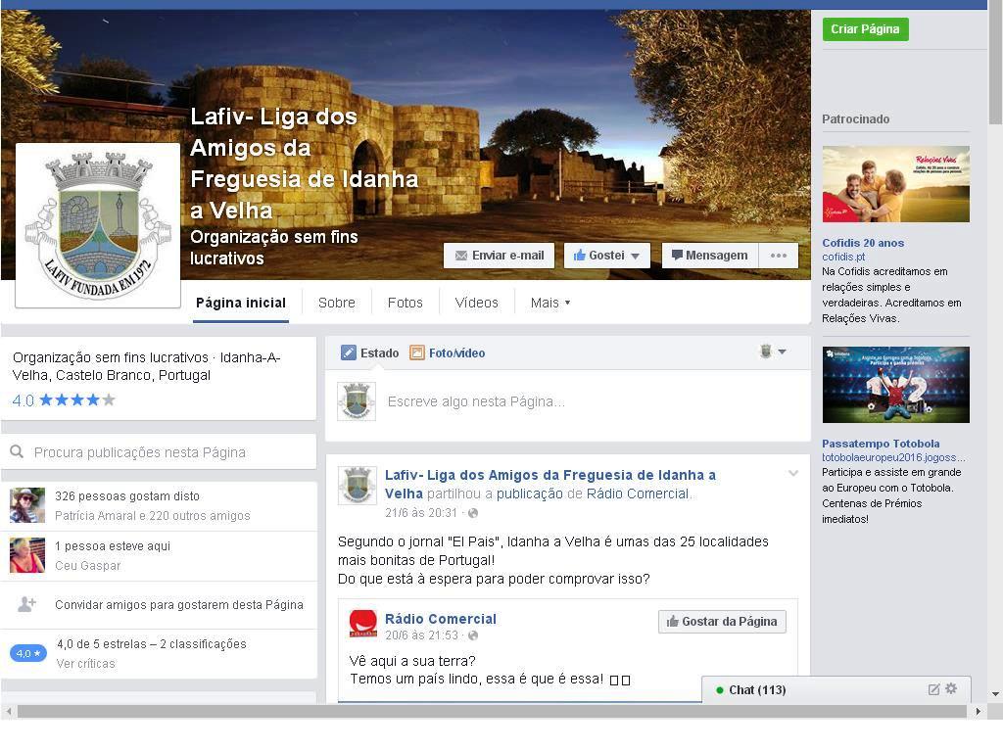
Task: Open Ver críticas link
Action: pyautogui.click(x=86, y=664)
